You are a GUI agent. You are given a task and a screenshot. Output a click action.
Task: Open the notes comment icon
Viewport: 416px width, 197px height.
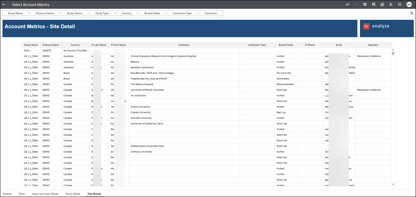[x=373, y=4]
